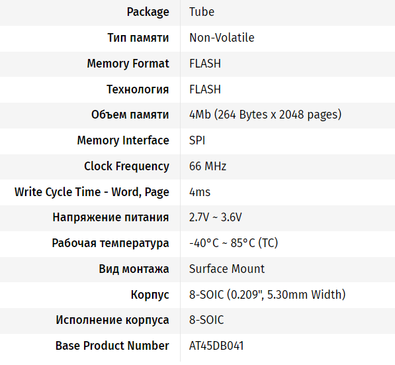Click the AT45DB041 base product number

coord(216,346)
